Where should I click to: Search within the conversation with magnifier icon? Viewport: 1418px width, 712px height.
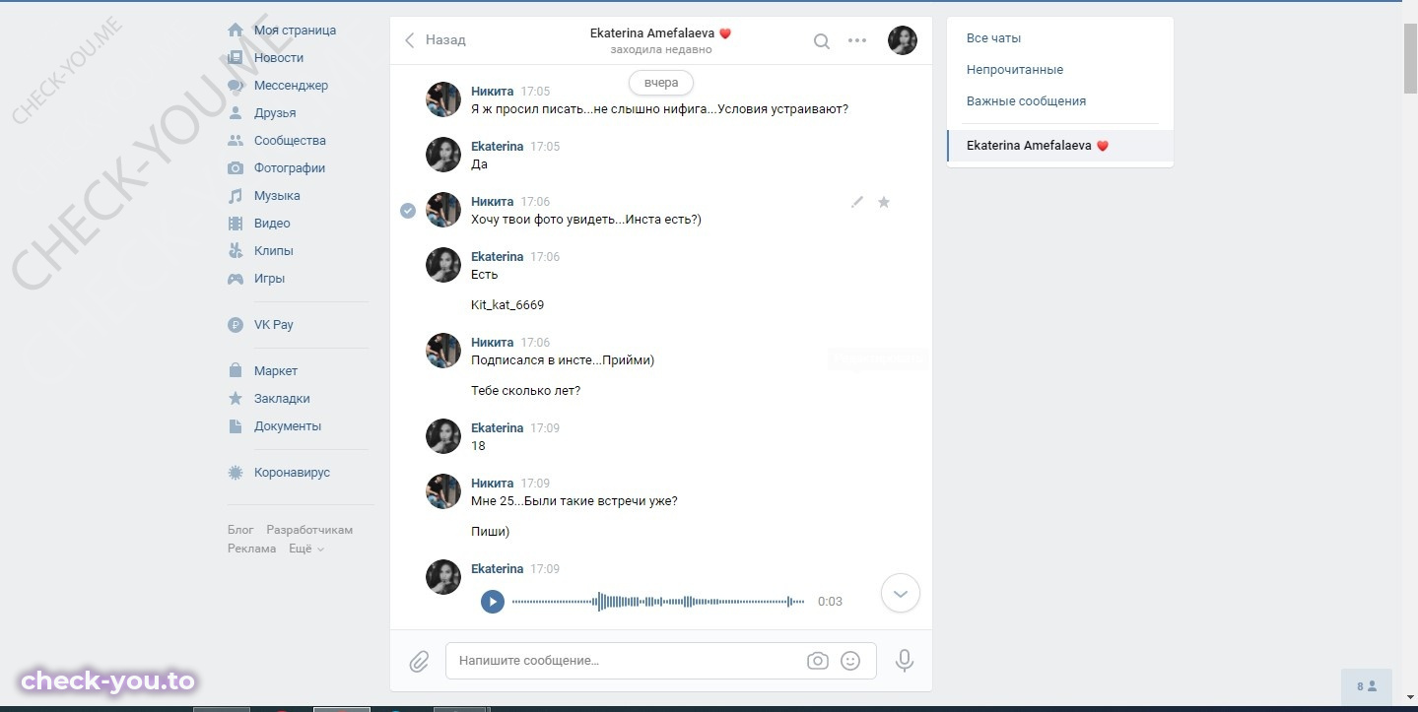click(822, 41)
